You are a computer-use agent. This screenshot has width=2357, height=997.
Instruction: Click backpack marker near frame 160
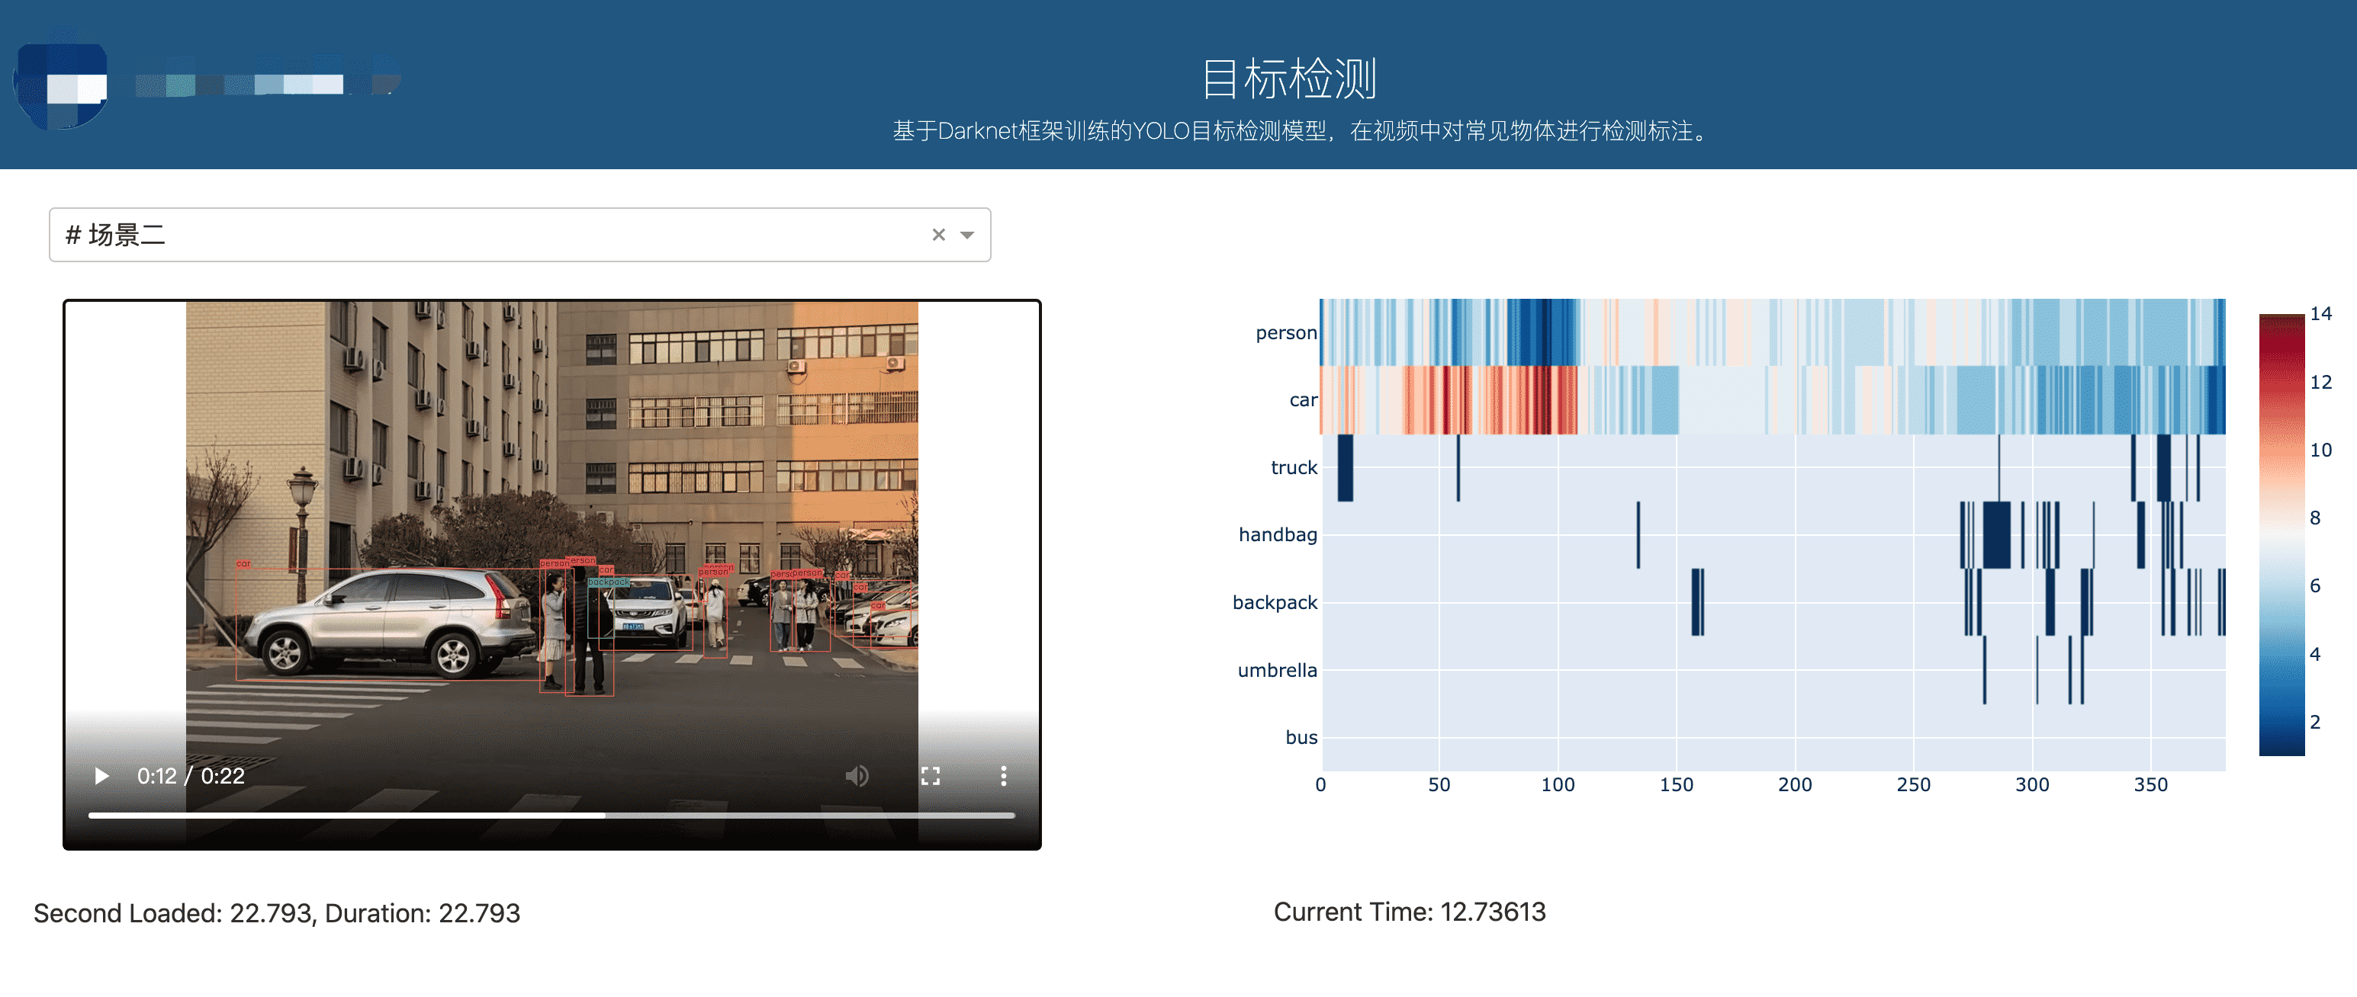pos(1696,602)
